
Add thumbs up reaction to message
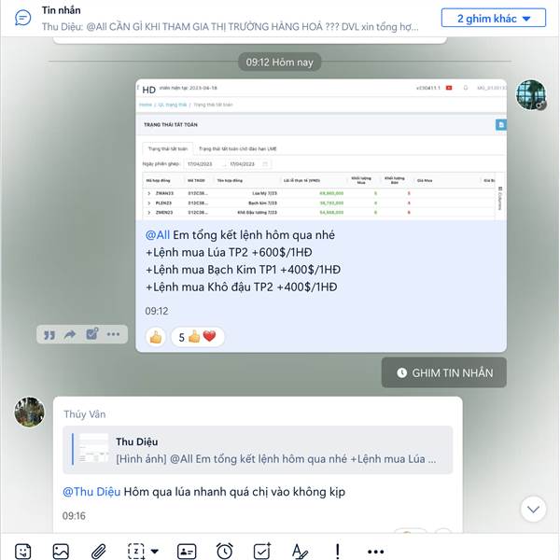click(x=156, y=337)
